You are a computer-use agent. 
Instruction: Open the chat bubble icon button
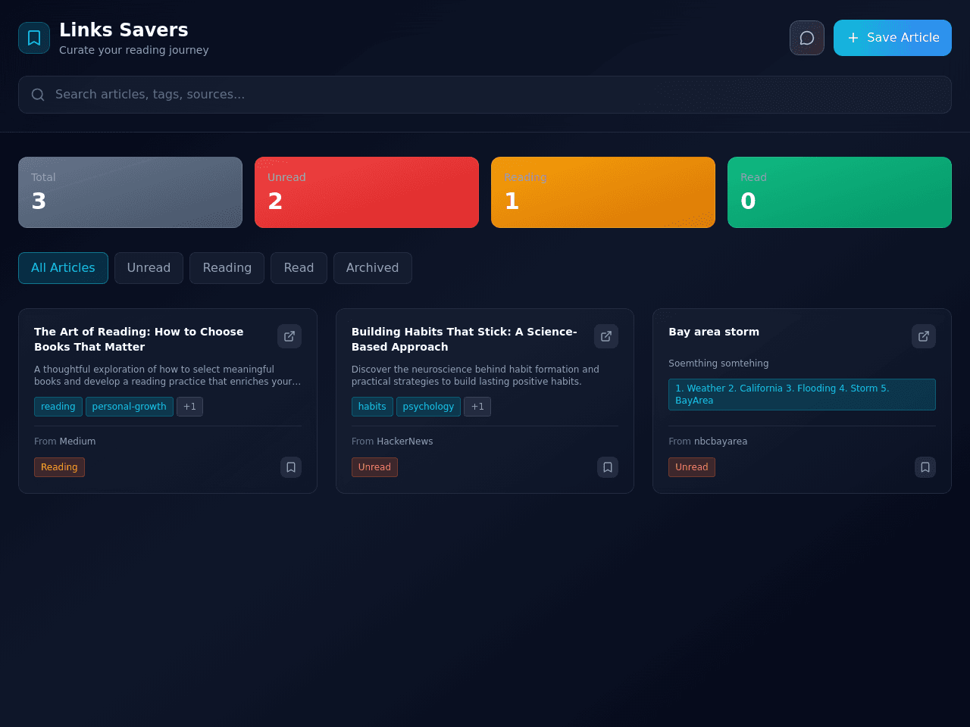(x=807, y=38)
